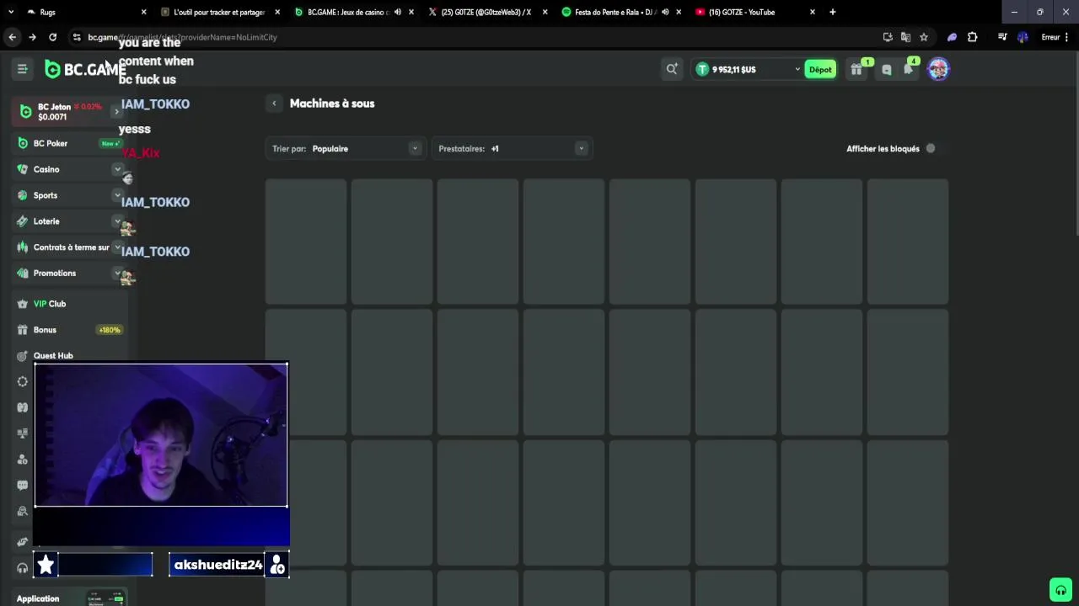Expand the Promotions sidebar section
The image size is (1079, 606).
[x=117, y=274]
